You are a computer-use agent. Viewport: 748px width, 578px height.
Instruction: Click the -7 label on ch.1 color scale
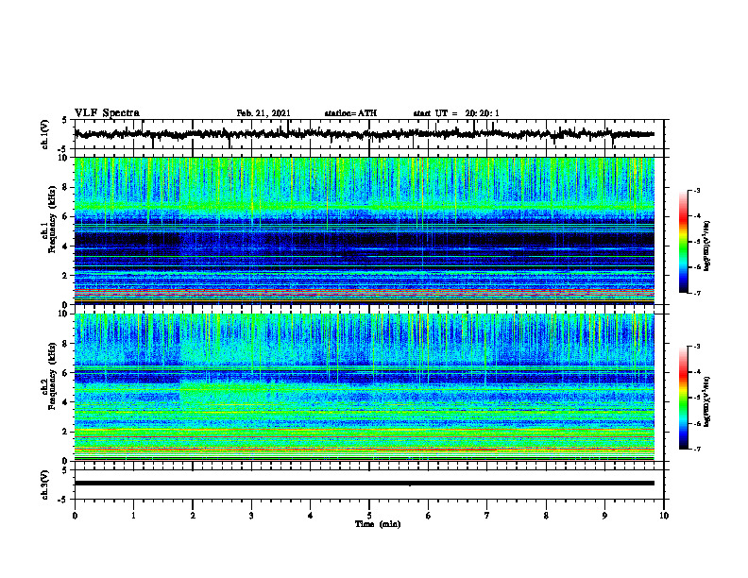coord(696,293)
